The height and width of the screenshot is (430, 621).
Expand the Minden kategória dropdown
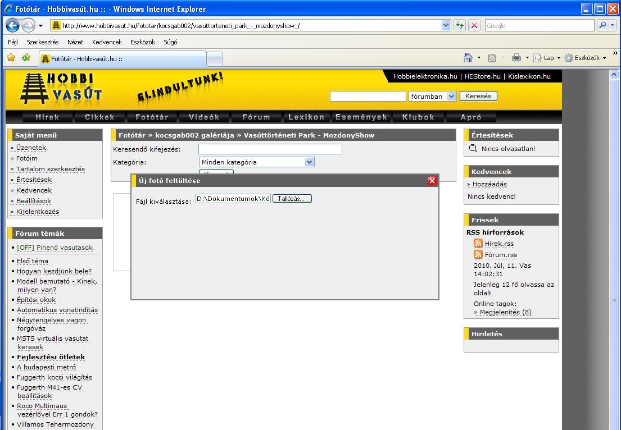pos(309,162)
